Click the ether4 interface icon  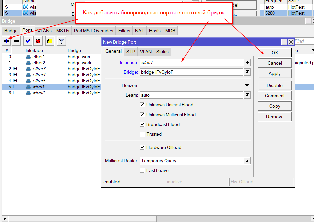[x=28, y=75]
